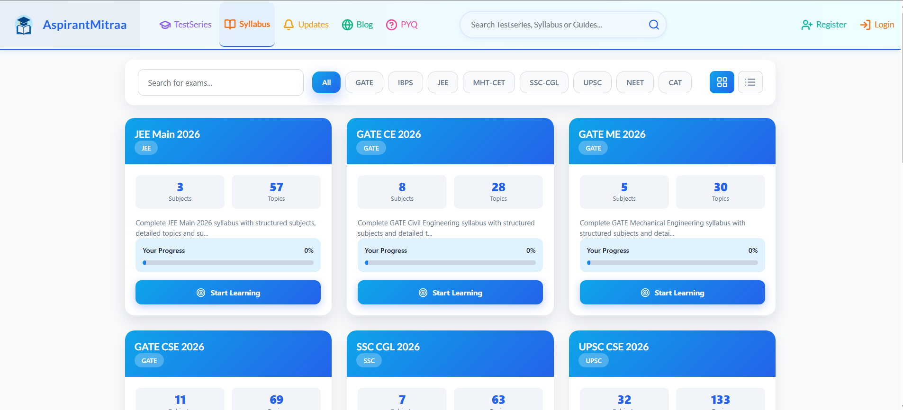Open the Updates nav item
Image resolution: width=903 pixels, height=410 pixels.
click(306, 25)
